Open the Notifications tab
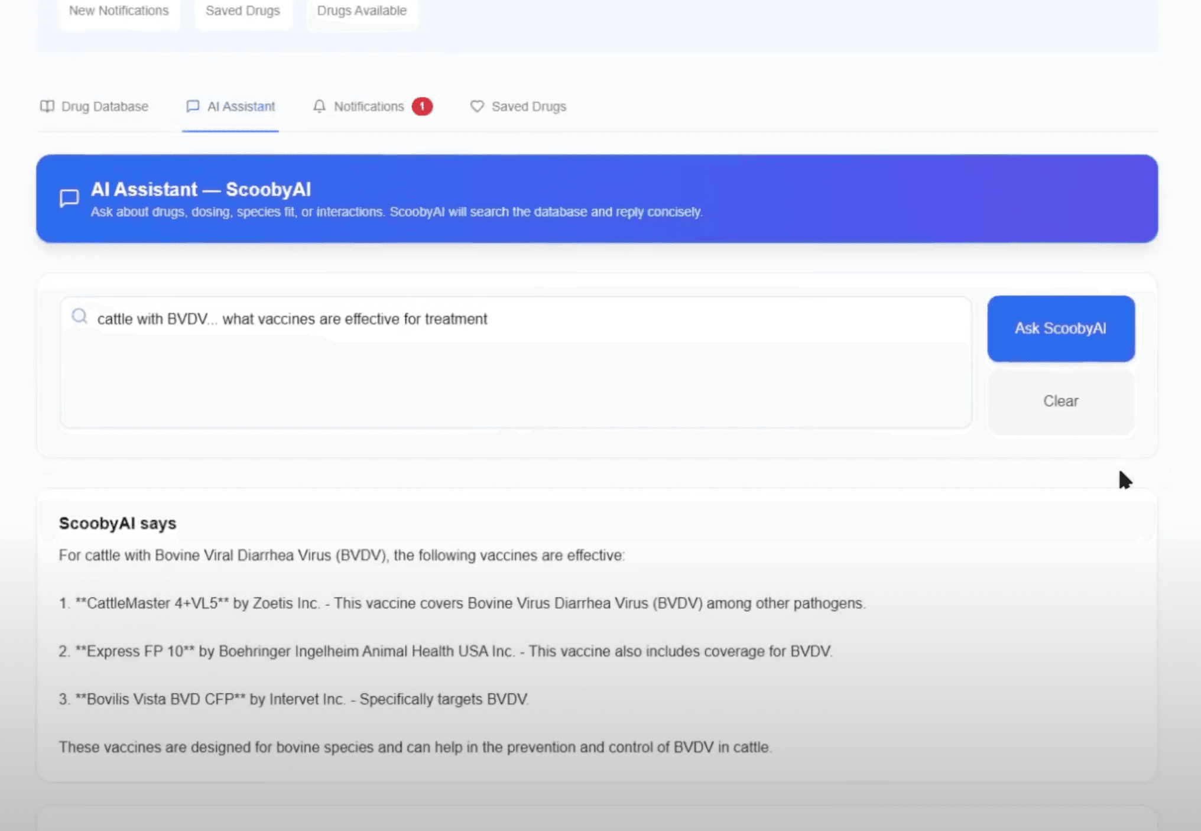The image size is (1201, 831). [369, 106]
